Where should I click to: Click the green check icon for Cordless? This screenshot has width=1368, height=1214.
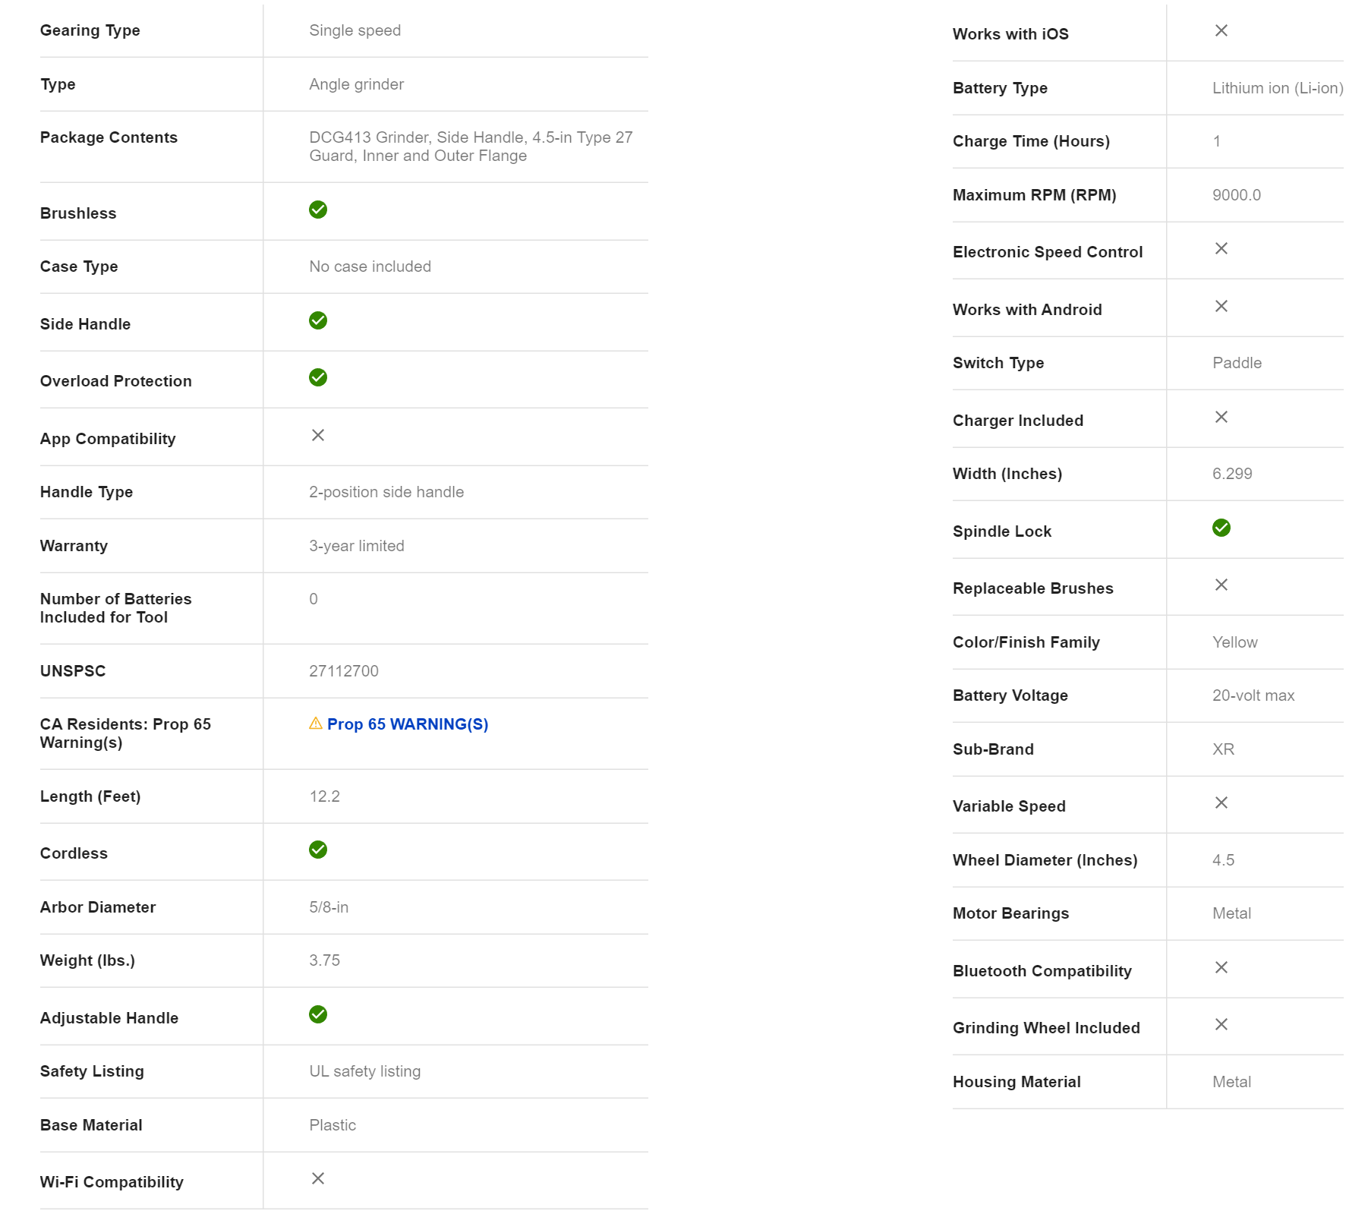[318, 850]
